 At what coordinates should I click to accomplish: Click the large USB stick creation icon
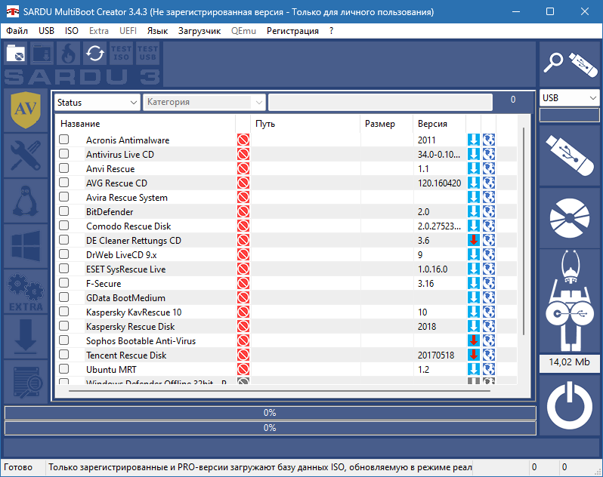pos(570,155)
